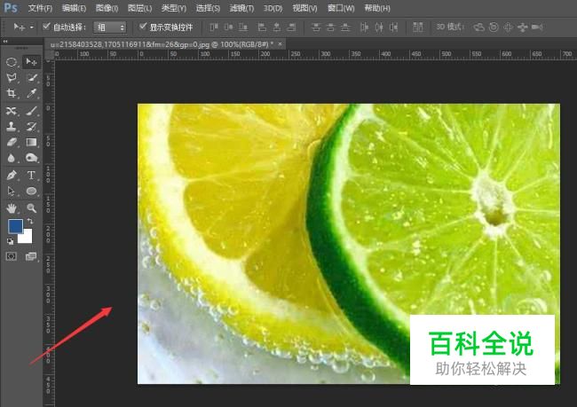The height and width of the screenshot is (407, 577).
Task: Open the Move tool preset picker arrow
Action: tap(32, 27)
